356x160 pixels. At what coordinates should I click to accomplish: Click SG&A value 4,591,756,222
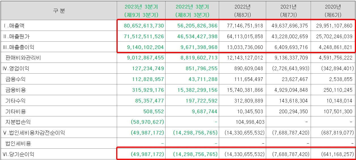click(336, 58)
